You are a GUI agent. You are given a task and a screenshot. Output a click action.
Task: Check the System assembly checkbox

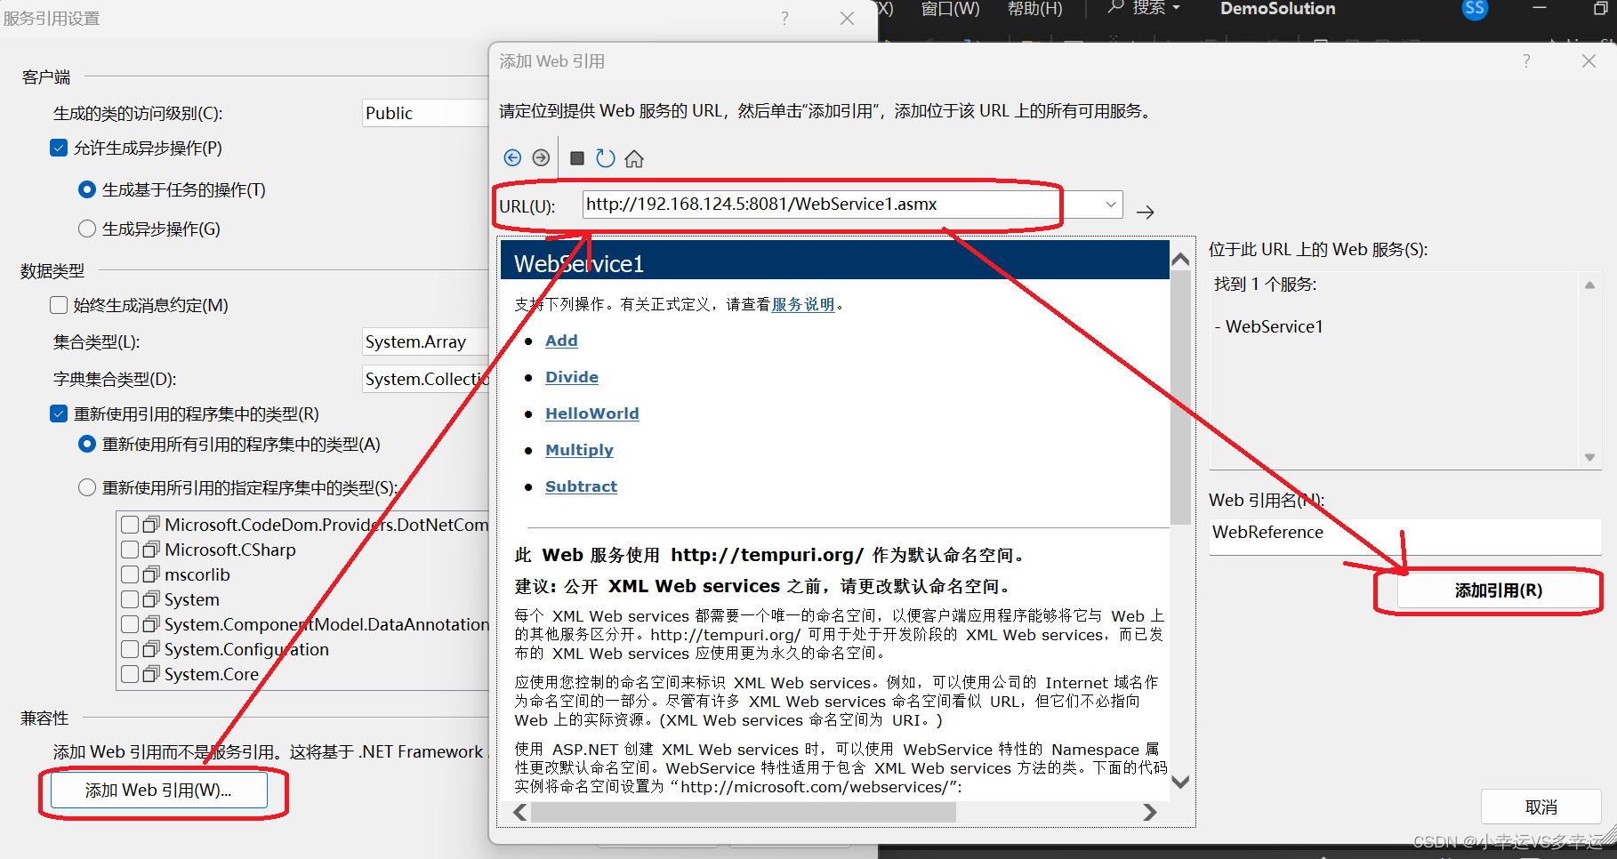130,599
